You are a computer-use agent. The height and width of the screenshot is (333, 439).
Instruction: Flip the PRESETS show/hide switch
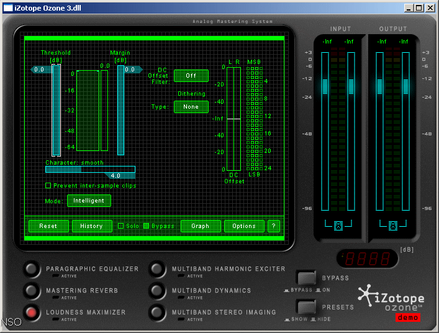point(307,307)
